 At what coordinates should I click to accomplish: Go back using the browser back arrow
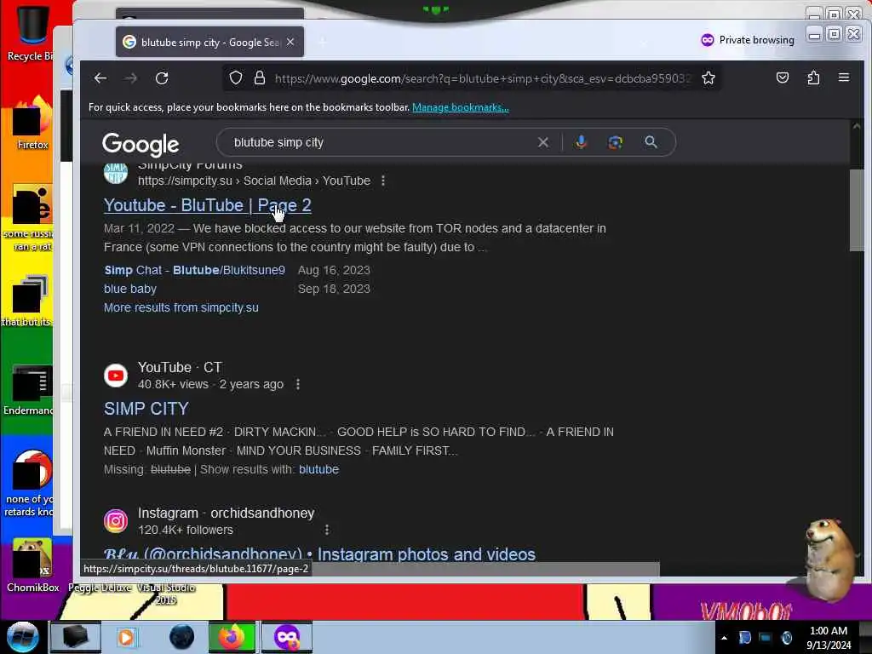point(100,78)
